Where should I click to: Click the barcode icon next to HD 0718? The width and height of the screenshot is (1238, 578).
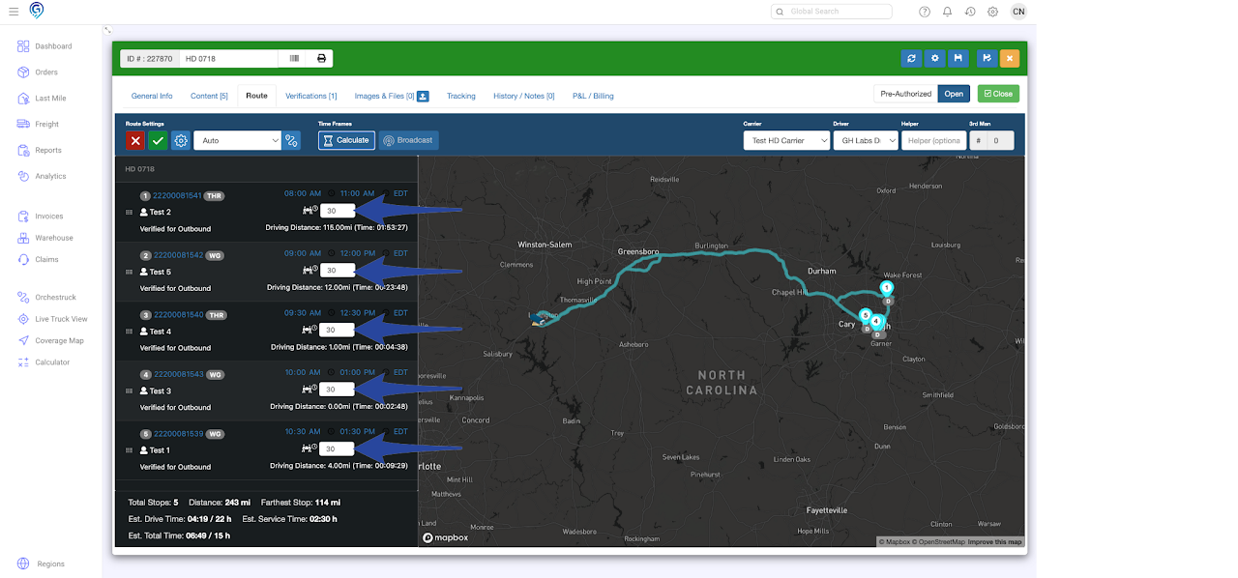coord(294,59)
